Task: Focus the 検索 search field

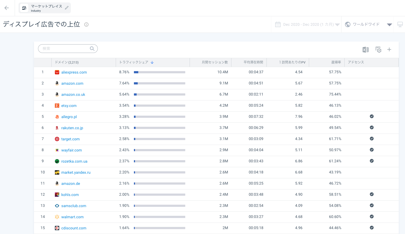Action: click(x=68, y=49)
